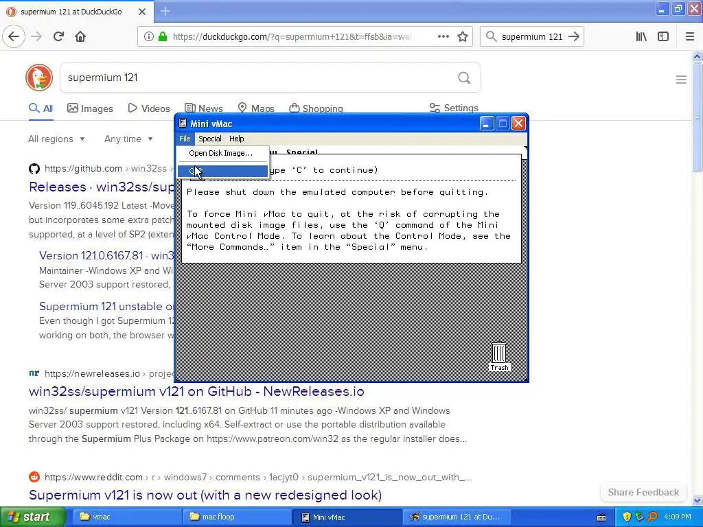Image resolution: width=703 pixels, height=527 pixels.
Task: Open the Windows start menu
Action: pyautogui.click(x=32, y=517)
